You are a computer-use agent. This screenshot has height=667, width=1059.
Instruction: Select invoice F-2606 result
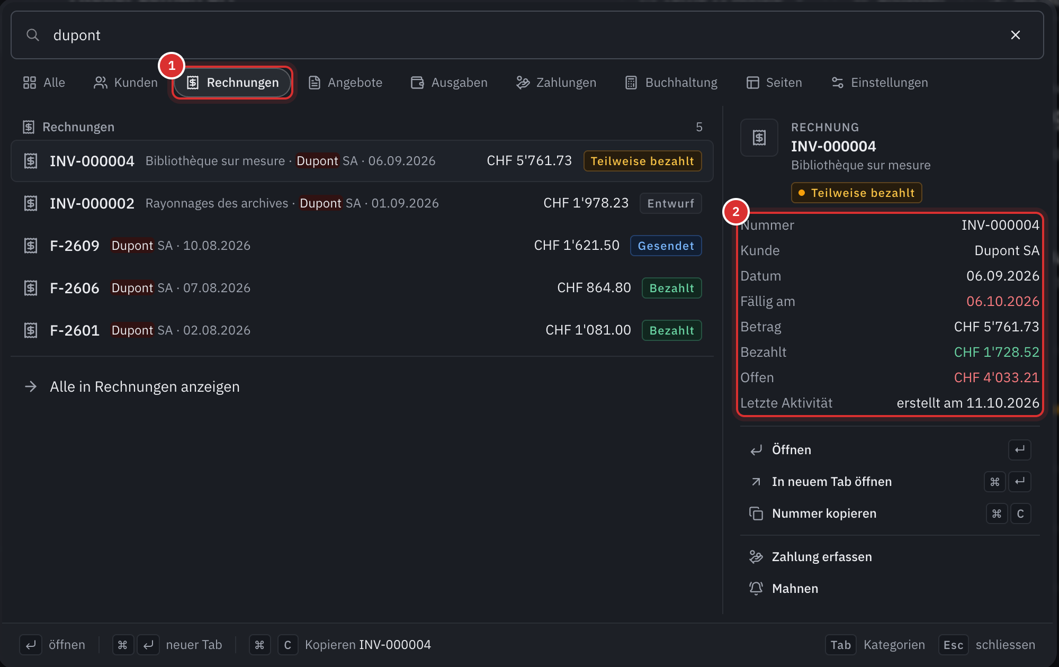362,288
